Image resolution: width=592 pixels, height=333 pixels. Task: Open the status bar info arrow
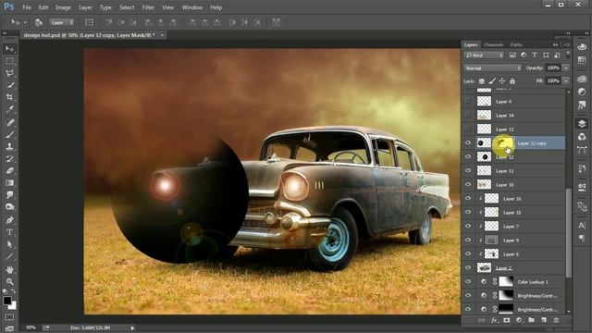[x=132, y=328]
